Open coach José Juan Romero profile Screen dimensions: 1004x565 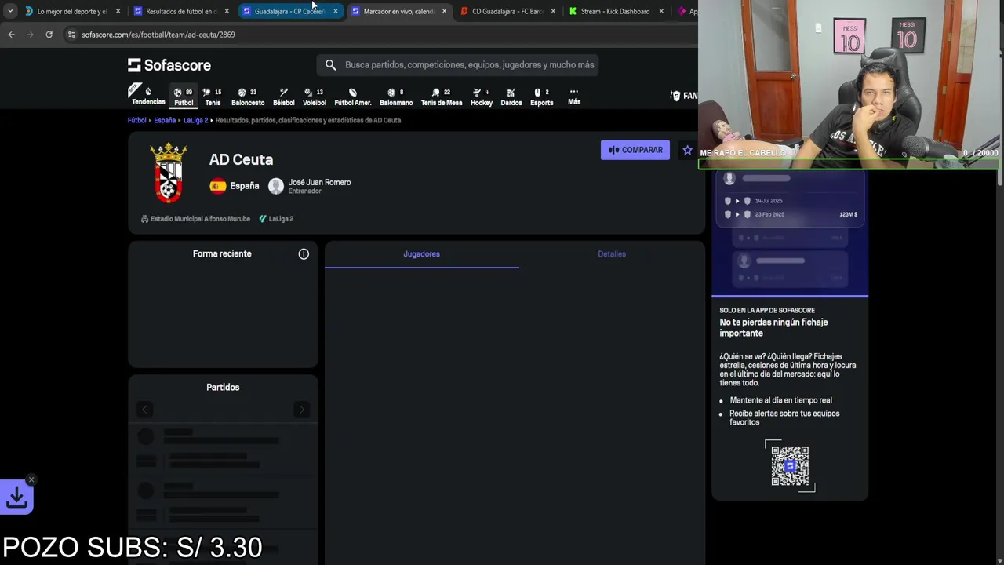point(310,186)
